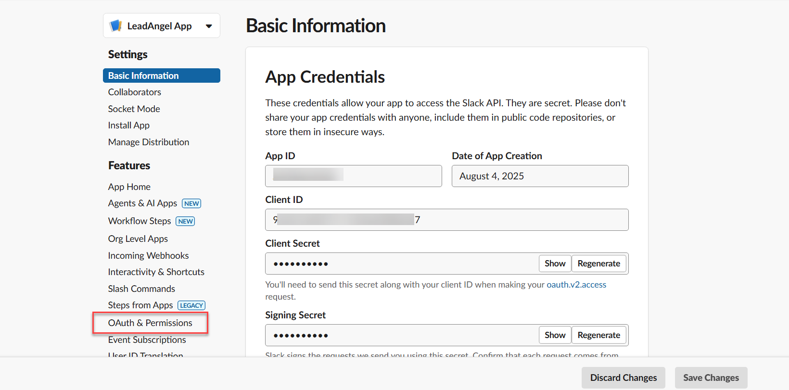This screenshot has height=390, width=789.
Task: Open the Install App page
Action: [129, 126]
